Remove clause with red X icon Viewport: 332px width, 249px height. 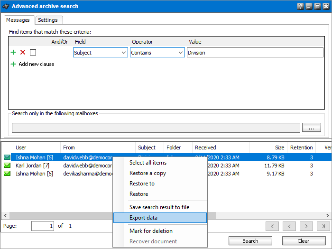coord(23,53)
